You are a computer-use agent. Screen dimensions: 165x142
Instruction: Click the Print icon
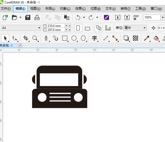click(x=37, y=17)
